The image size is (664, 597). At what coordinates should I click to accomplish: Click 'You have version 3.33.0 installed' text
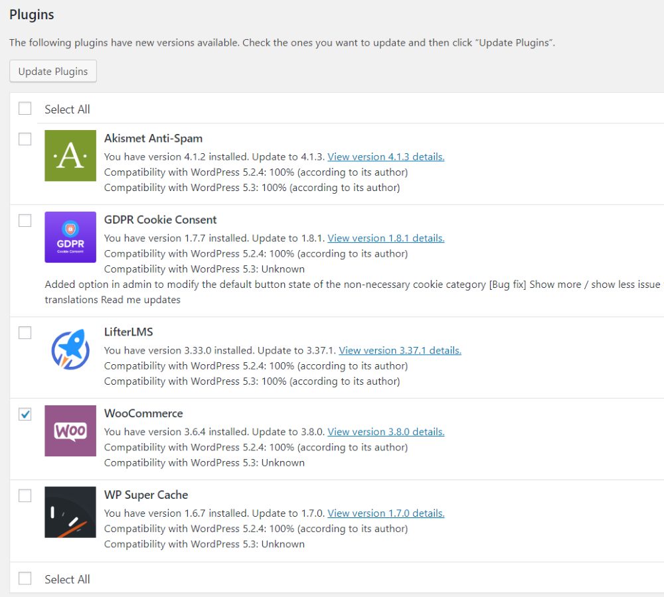point(179,350)
